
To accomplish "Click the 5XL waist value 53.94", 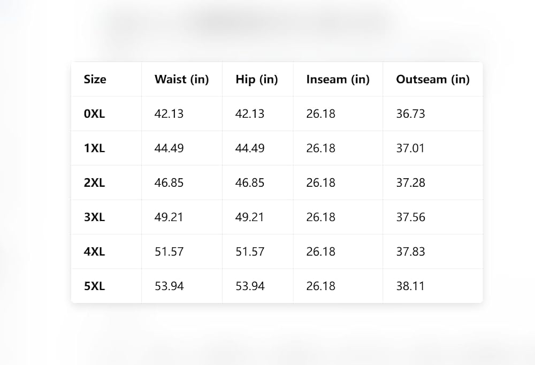I will pos(169,286).
